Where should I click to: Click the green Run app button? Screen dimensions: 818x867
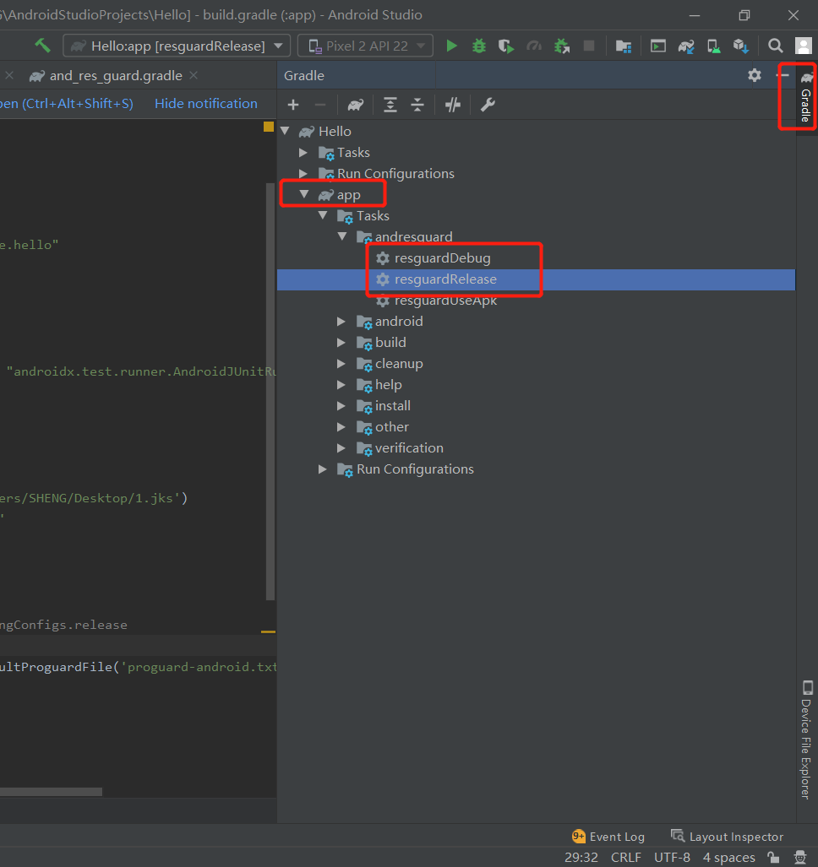click(452, 46)
